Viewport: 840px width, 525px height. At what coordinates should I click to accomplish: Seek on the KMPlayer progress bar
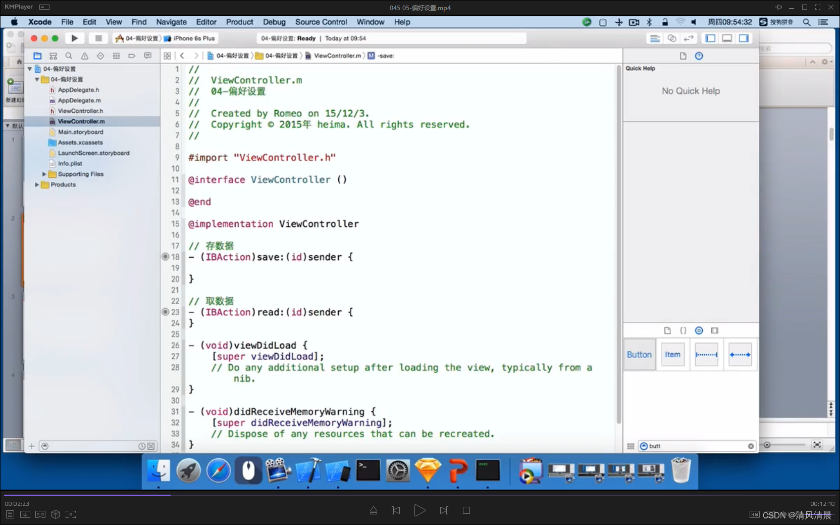(420, 495)
